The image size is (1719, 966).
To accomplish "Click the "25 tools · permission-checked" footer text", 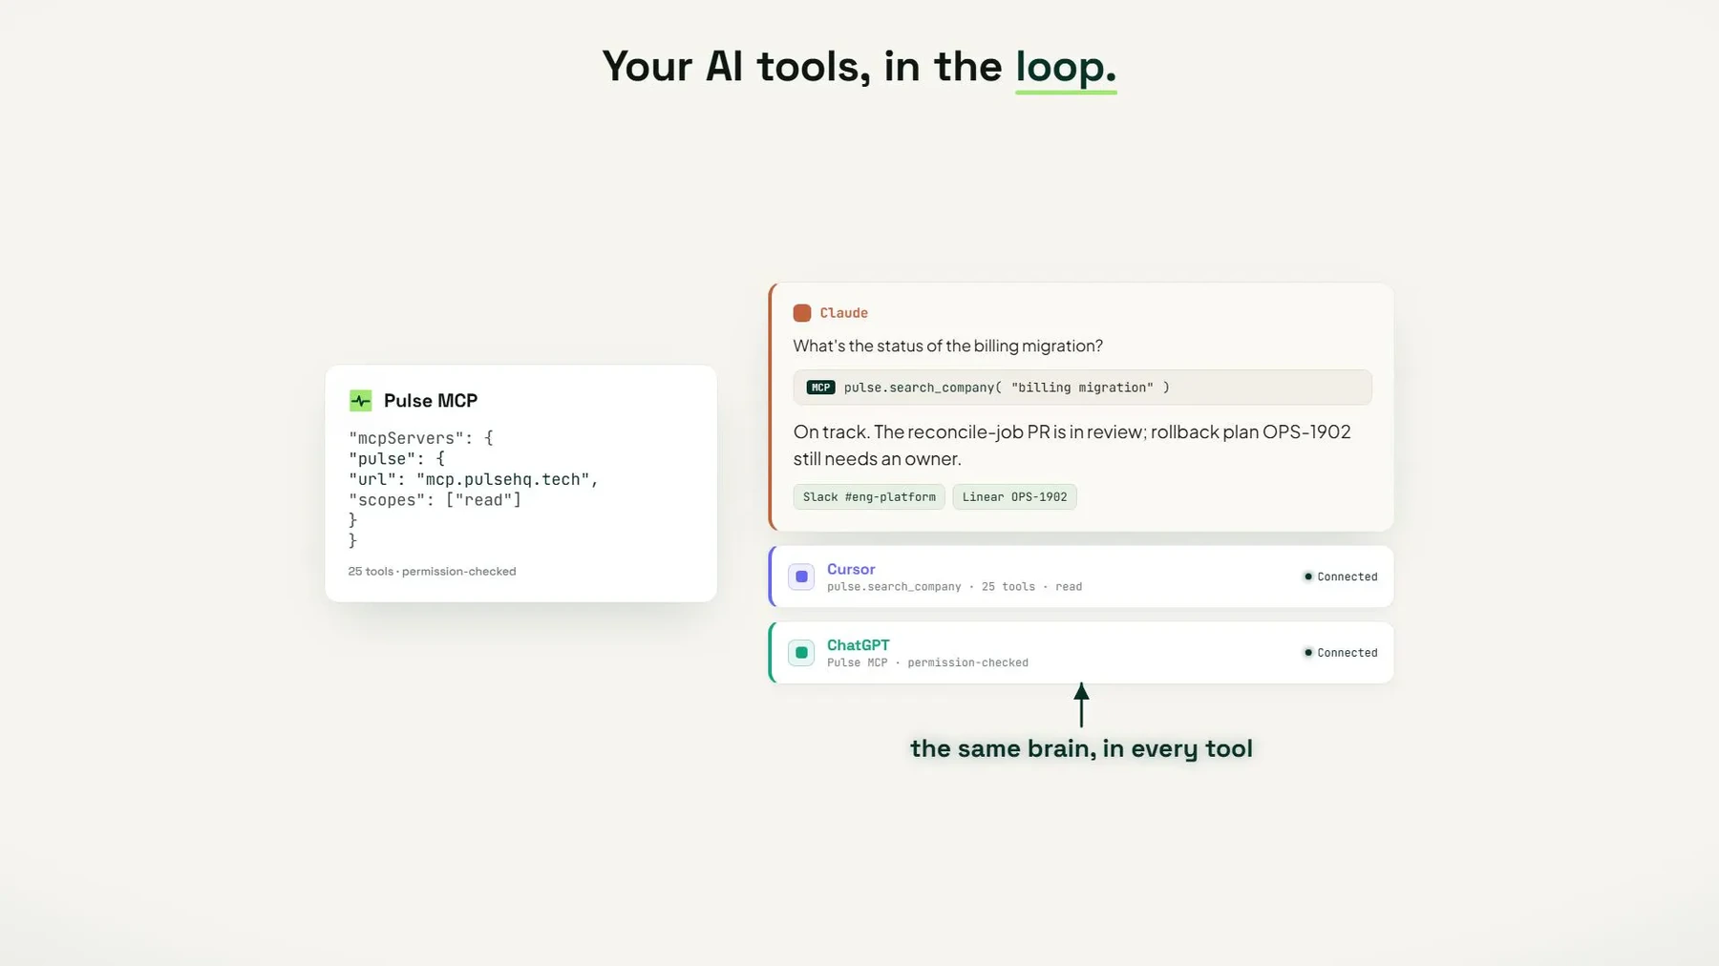I will click(432, 571).
